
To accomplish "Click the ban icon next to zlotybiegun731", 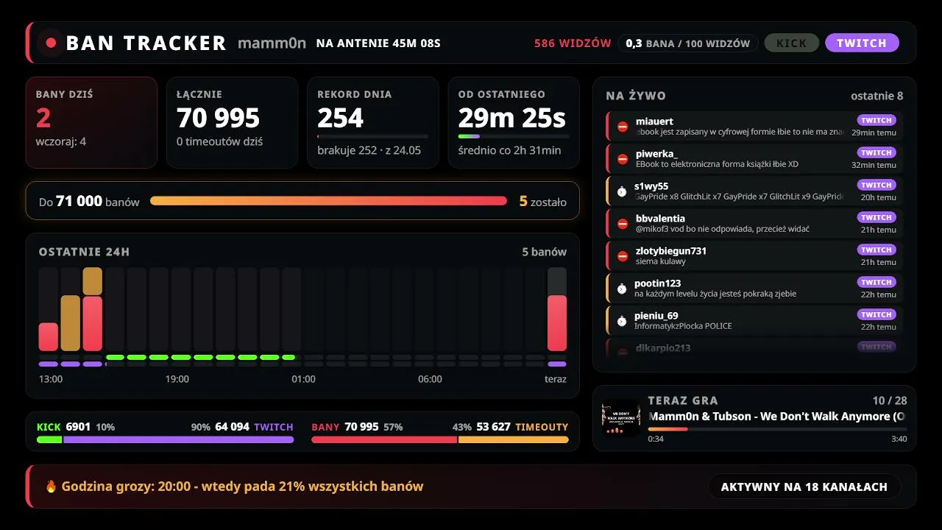I will click(623, 256).
